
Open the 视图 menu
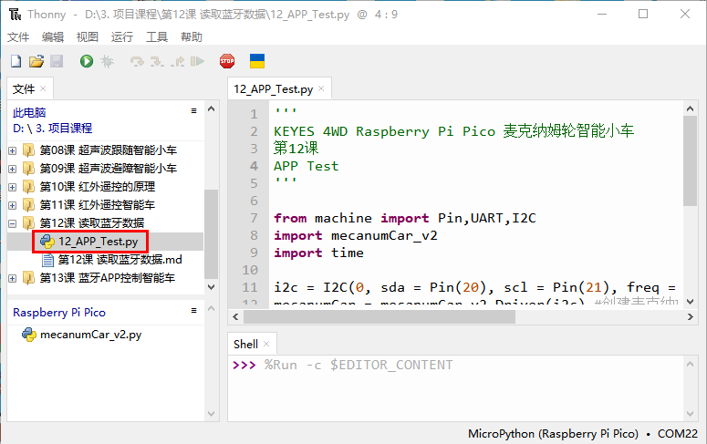(x=88, y=37)
